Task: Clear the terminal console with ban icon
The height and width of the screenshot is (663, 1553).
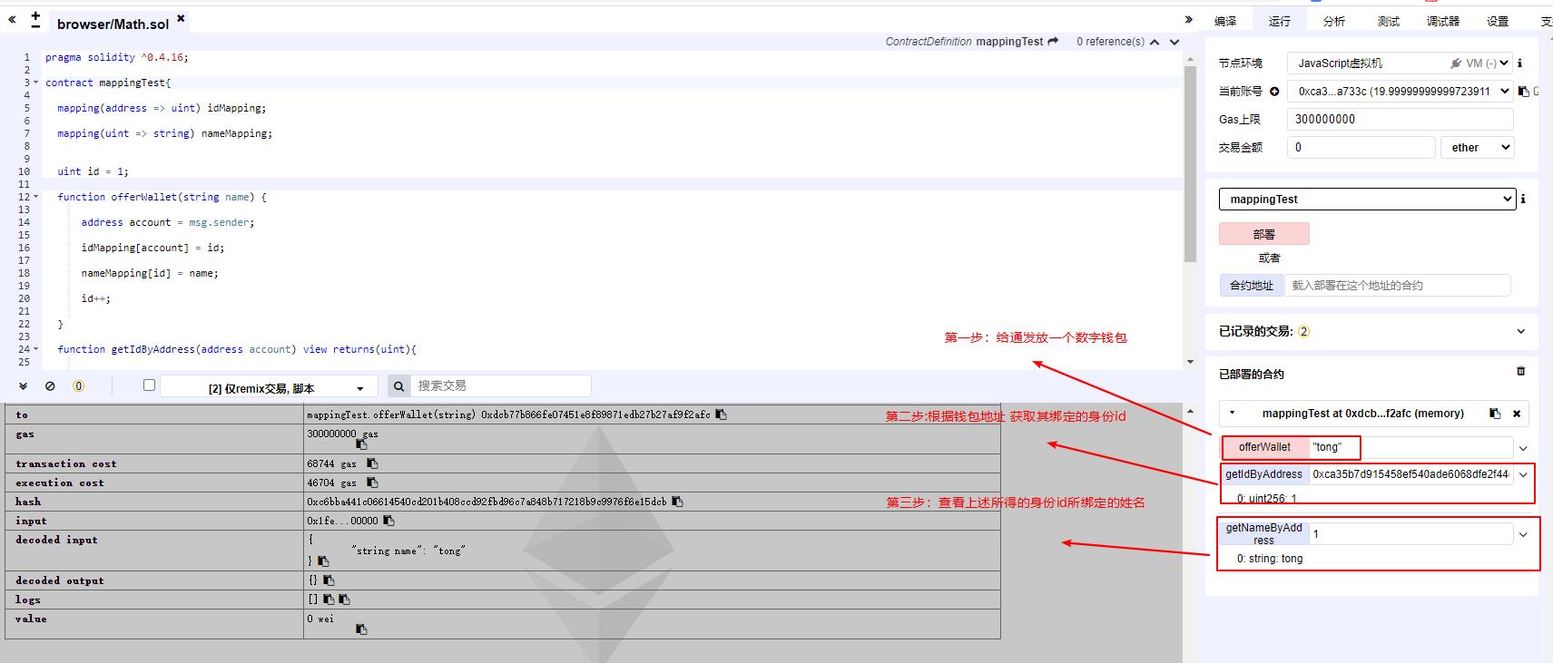Action: coord(50,386)
